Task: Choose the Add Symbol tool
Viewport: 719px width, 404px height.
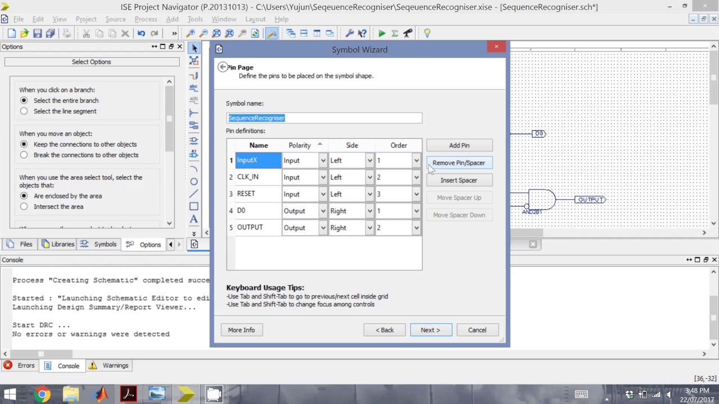Action: 194,140
